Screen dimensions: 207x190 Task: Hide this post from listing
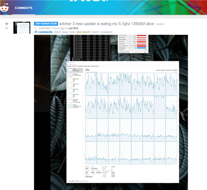point(72,32)
